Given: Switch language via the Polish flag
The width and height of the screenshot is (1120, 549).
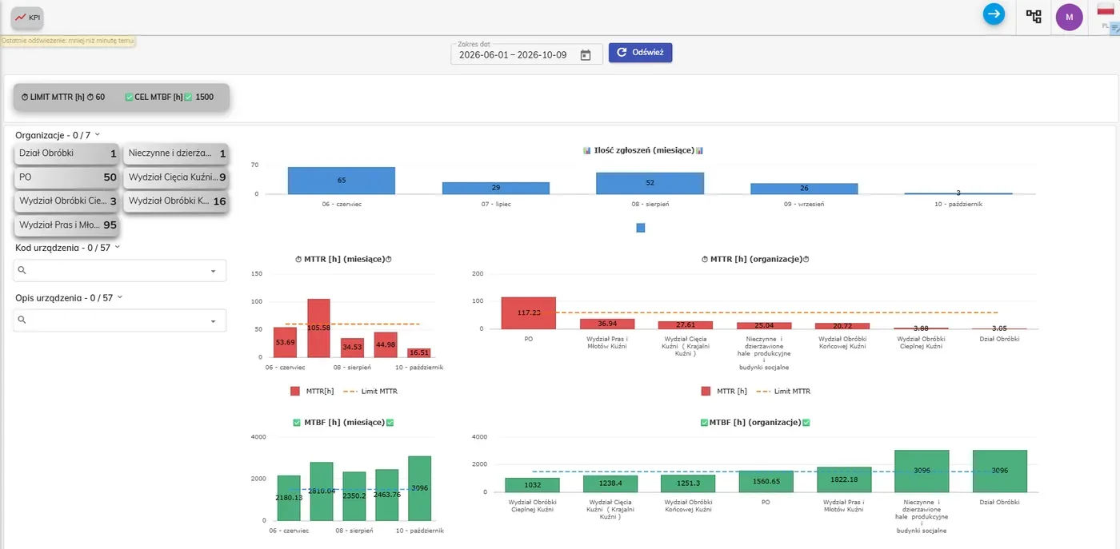Looking at the screenshot, I should click(x=1105, y=10).
